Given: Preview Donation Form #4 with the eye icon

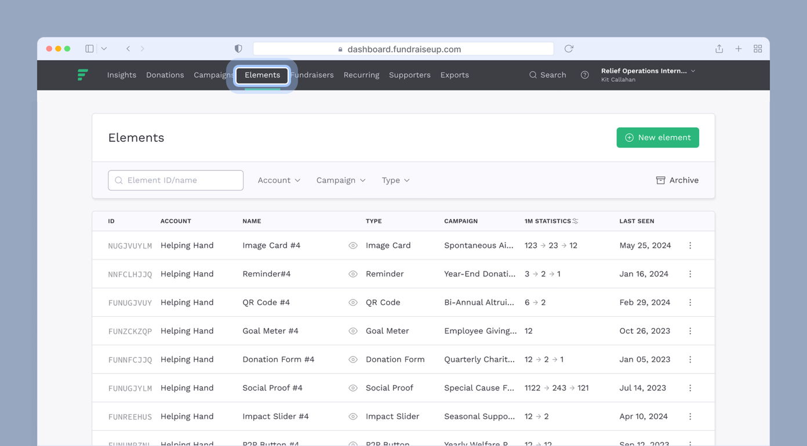Looking at the screenshot, I should 353,359.
